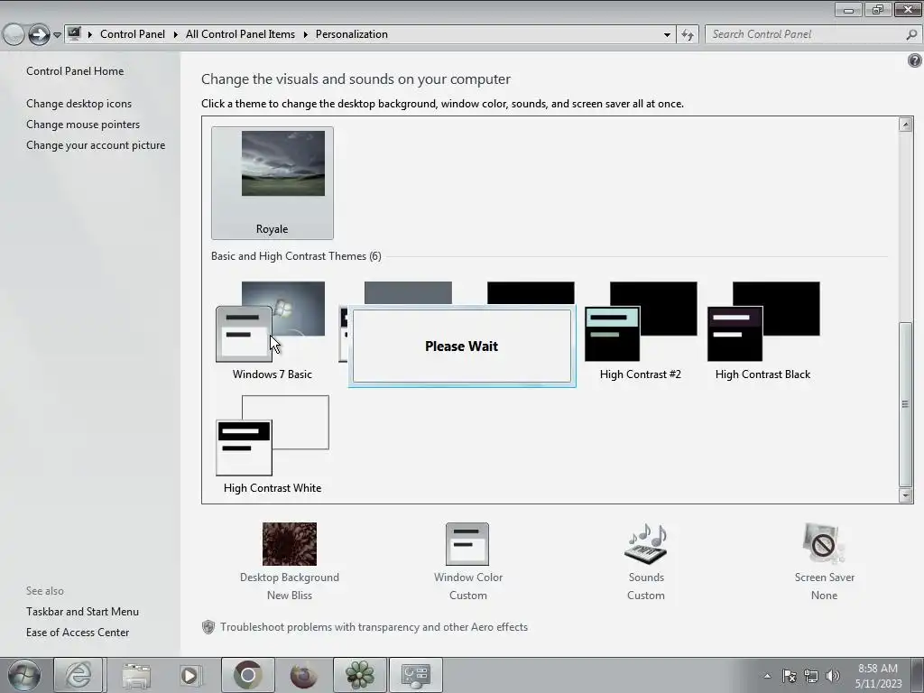The image size is (924, 693).
Task: Open the address bar history dropdown
Action: pos(667,35)
